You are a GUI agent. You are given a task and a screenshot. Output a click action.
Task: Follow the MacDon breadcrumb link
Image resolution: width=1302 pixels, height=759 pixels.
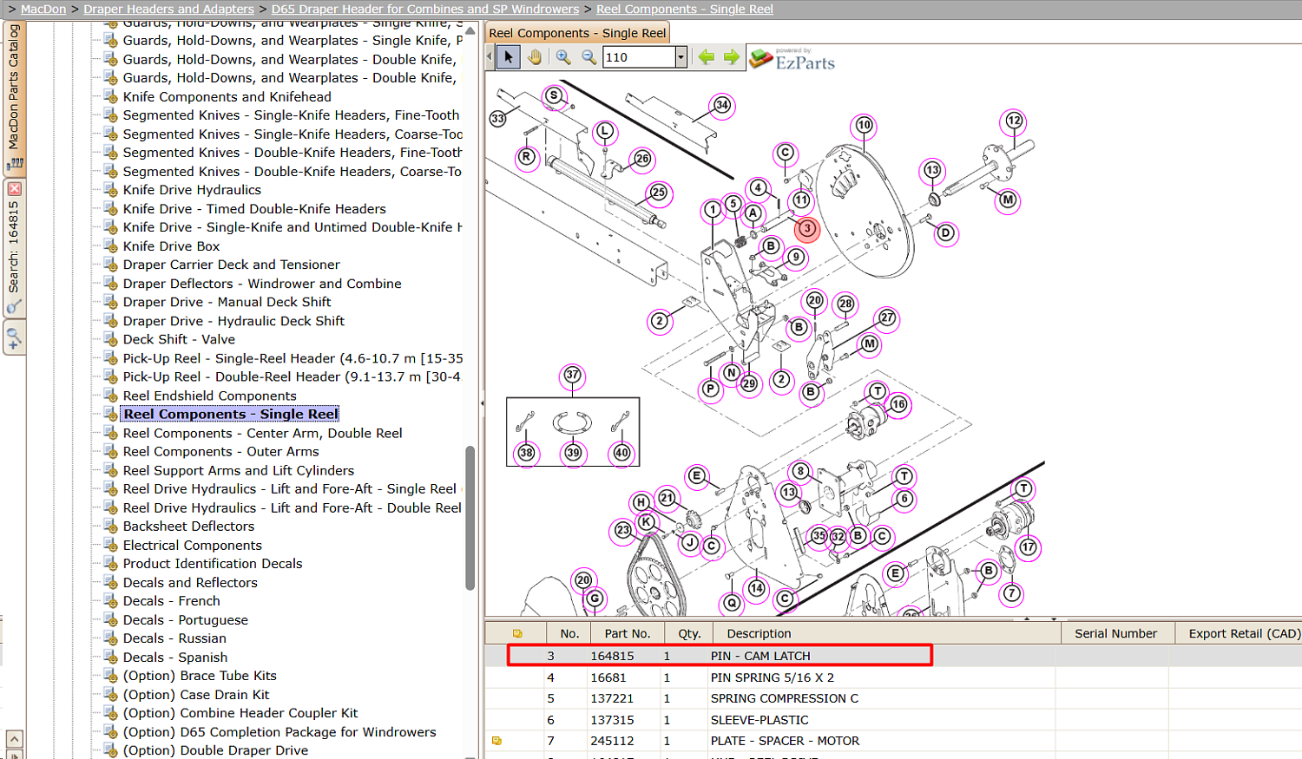[x=43, y=9]
